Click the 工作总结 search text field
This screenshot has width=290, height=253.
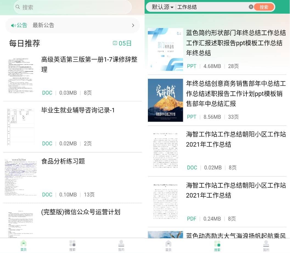click(211, 7)
